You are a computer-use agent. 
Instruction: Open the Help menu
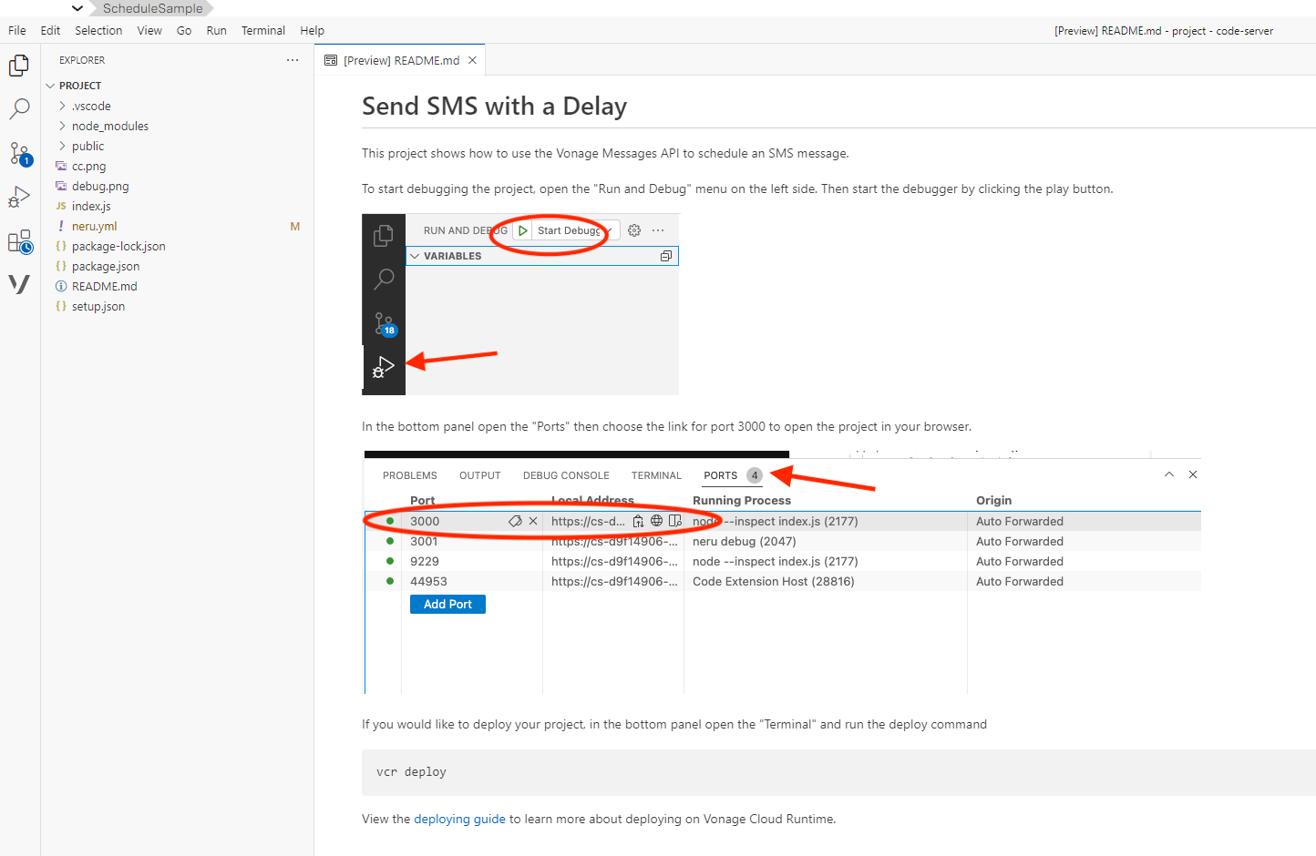pyautogui.click(x=313, y=30)
